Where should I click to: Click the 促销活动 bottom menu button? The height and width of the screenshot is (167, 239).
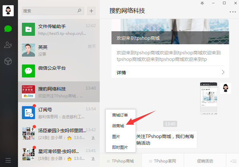click(205, 161)
